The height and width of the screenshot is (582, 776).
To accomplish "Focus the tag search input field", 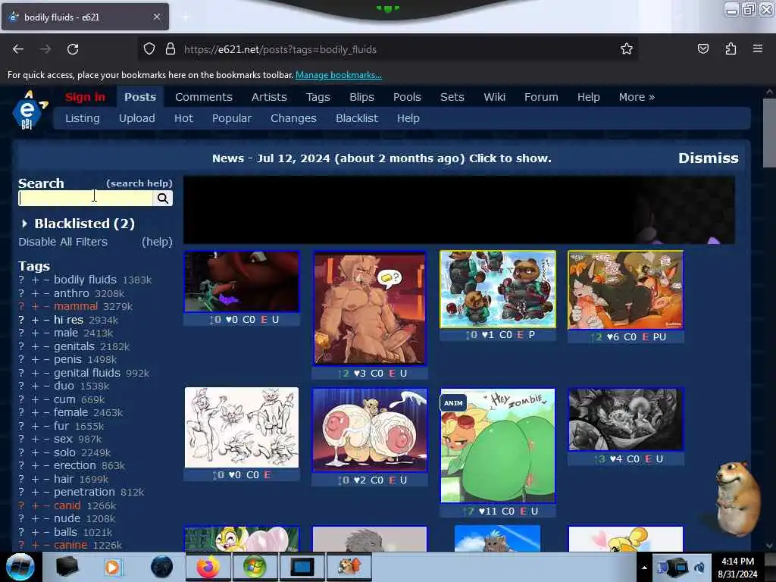I will click(86, 199).
